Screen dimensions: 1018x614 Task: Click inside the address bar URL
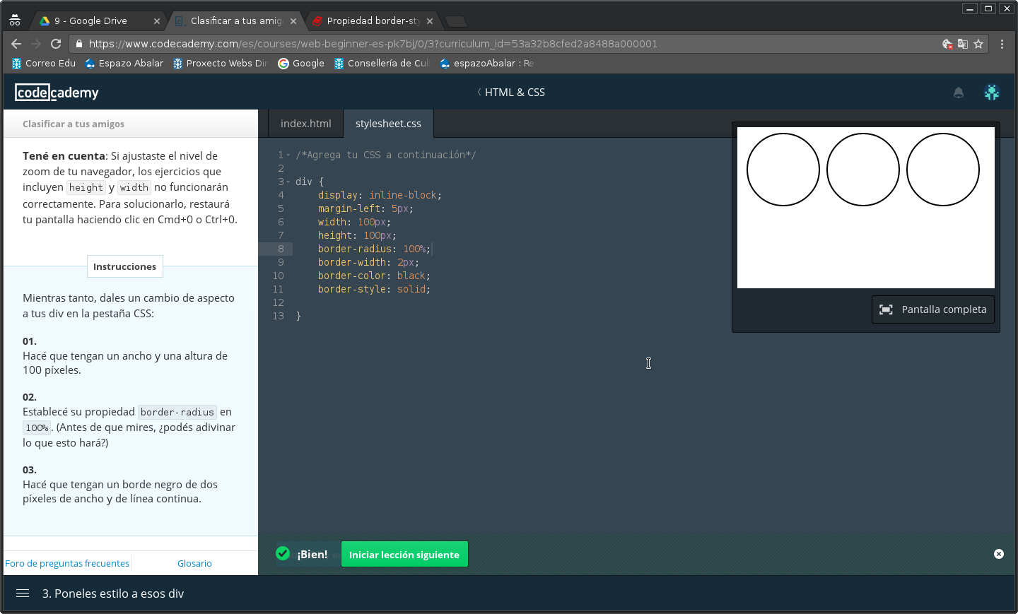(x=283, y=43)
